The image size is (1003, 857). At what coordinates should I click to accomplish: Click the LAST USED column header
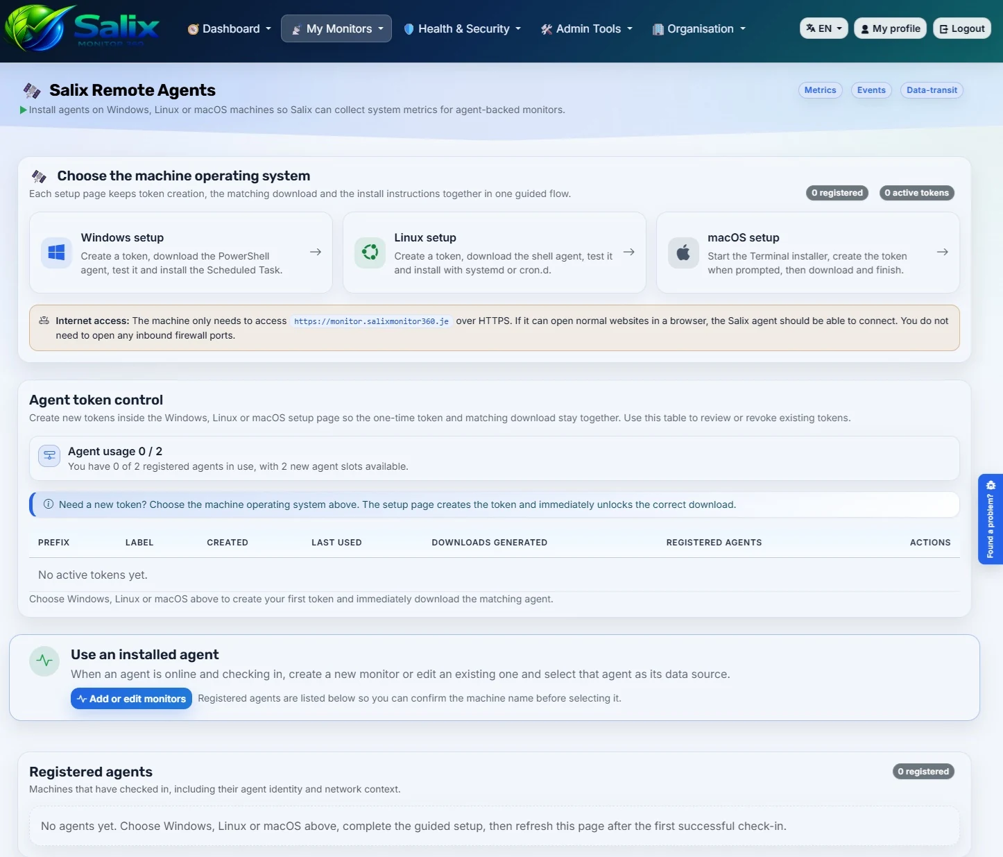336,543
